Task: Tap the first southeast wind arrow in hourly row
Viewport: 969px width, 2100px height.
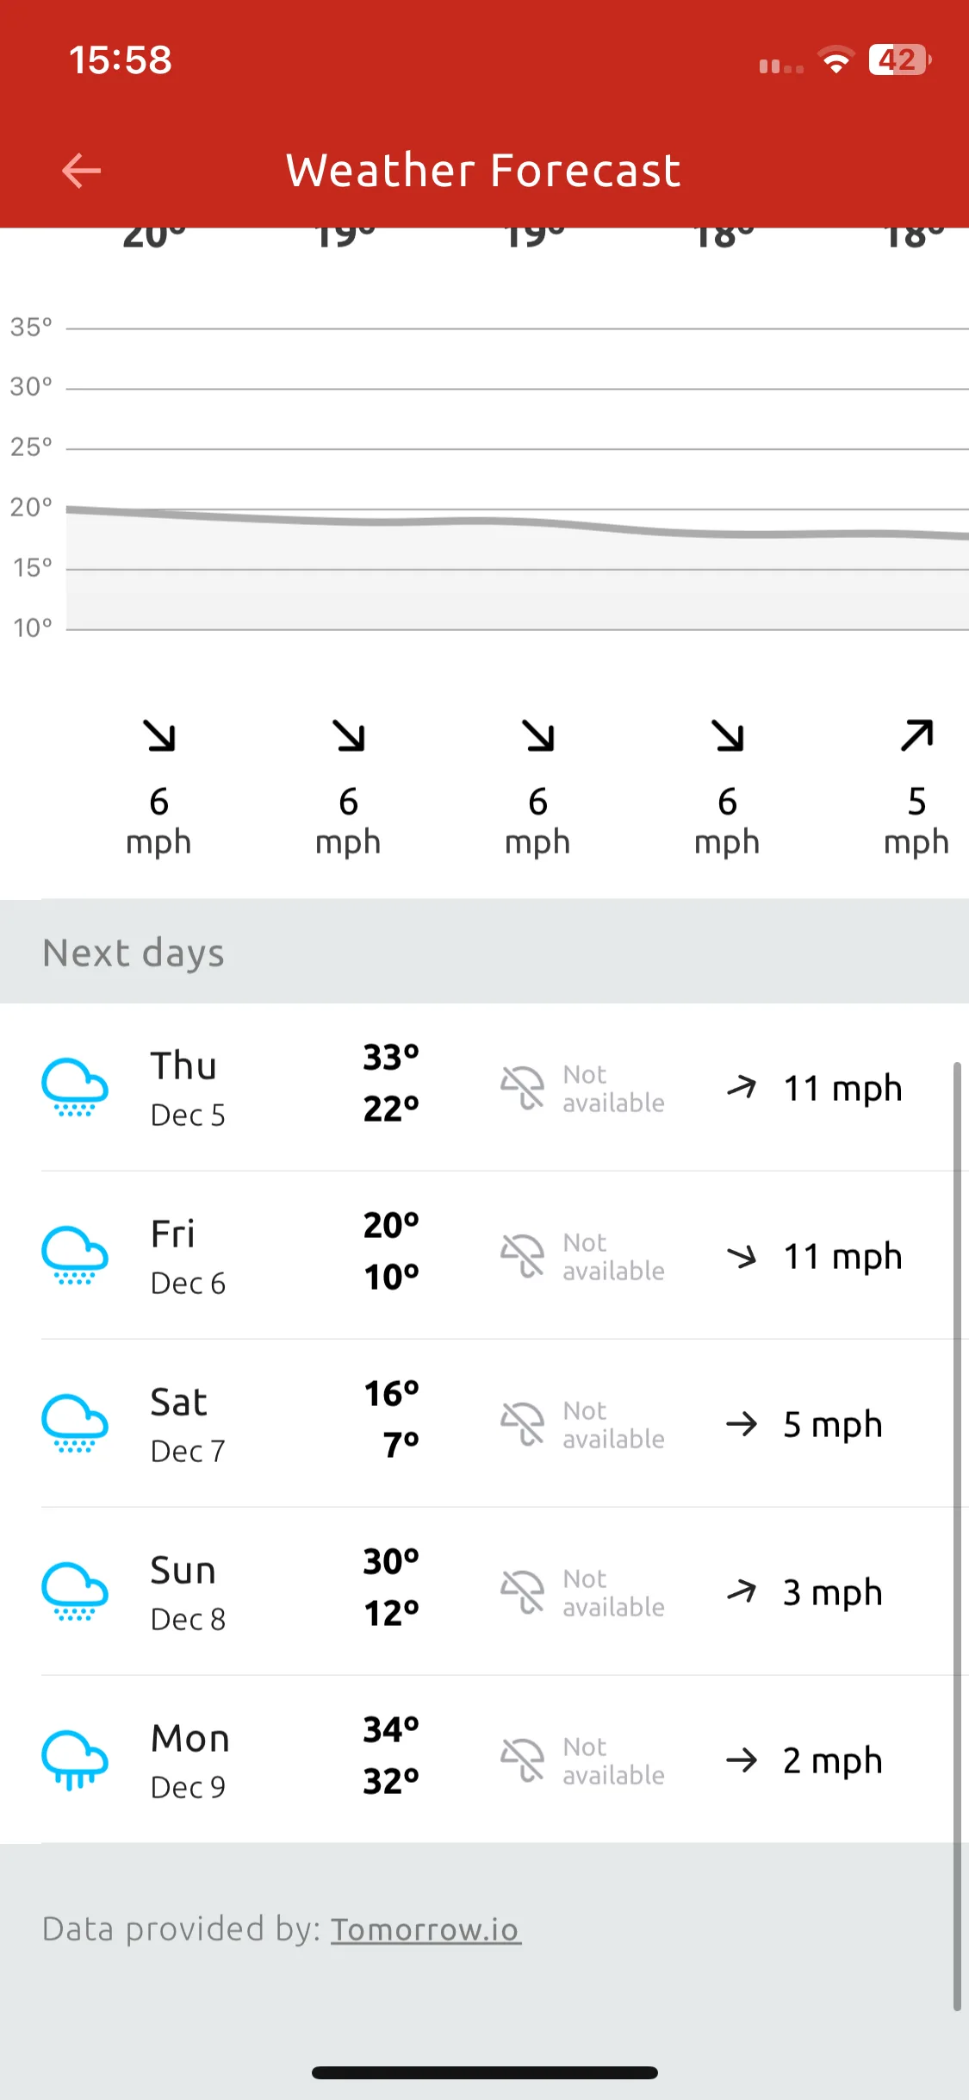Action: (x=159, y=735)
